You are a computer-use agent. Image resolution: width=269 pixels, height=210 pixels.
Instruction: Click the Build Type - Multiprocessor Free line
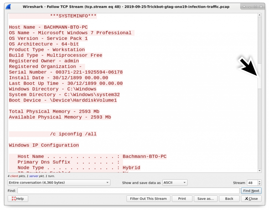pos(56,56)
